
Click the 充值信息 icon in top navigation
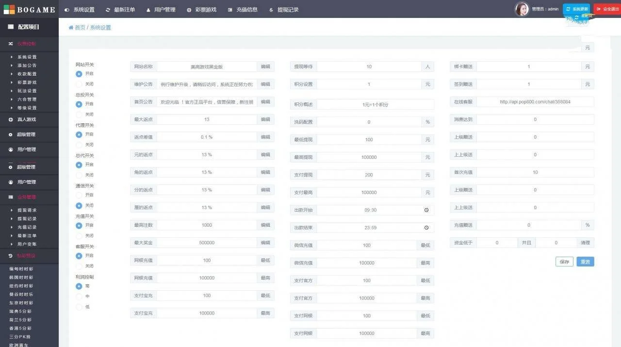coord(230,10)
